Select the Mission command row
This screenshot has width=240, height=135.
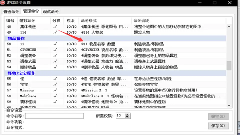click(115, 90)
